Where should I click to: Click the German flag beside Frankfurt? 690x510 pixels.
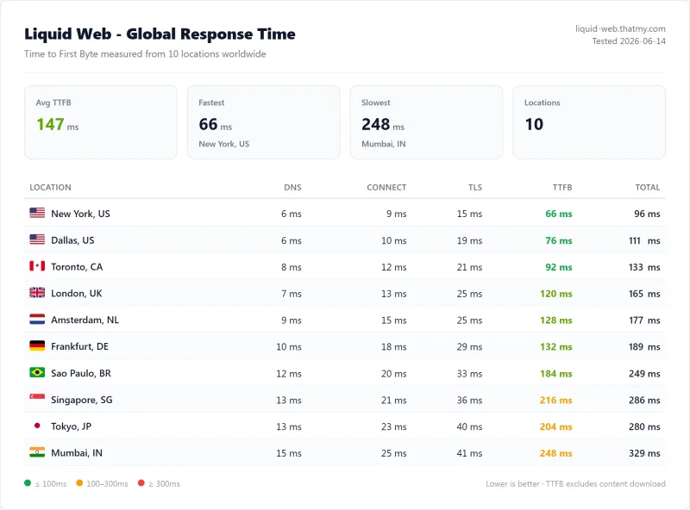point(37,345)
